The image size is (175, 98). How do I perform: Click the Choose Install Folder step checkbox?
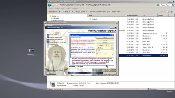48,39
